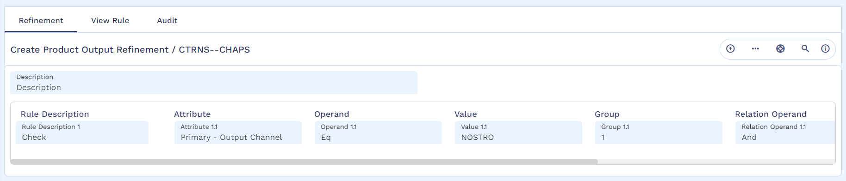Click the circled up-arrow commit icon
The height and width of the screenshot is (181, 846).
(730, 48)
